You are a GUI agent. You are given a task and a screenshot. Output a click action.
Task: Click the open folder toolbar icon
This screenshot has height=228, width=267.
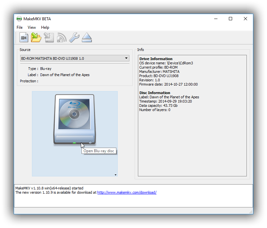tap(36, 37)
